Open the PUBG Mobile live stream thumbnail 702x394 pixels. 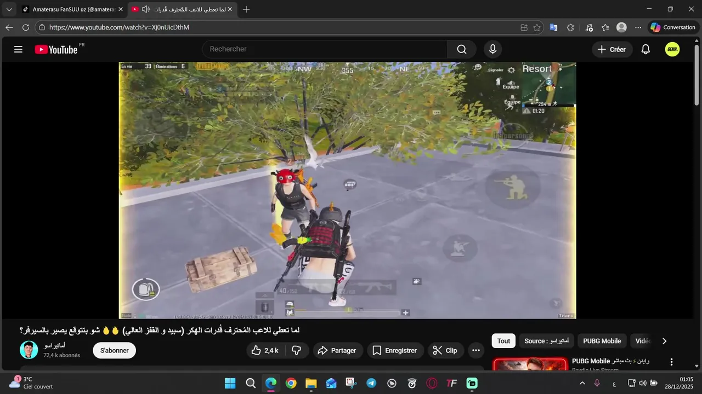(530, 364)
